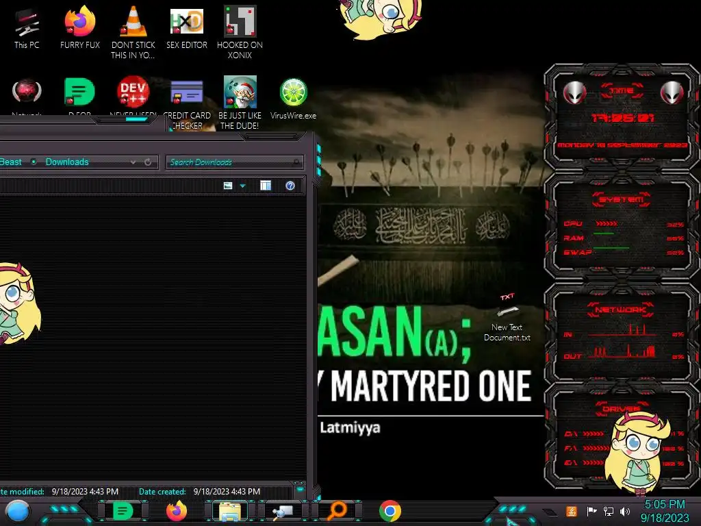701x526 pixels.
Task: Open Explorer help question-mark button
Action: pyautogui.click(x=290, y=186)
